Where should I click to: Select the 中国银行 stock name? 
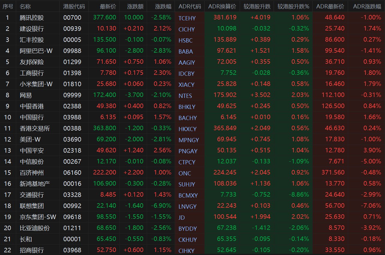pos(32,117)
